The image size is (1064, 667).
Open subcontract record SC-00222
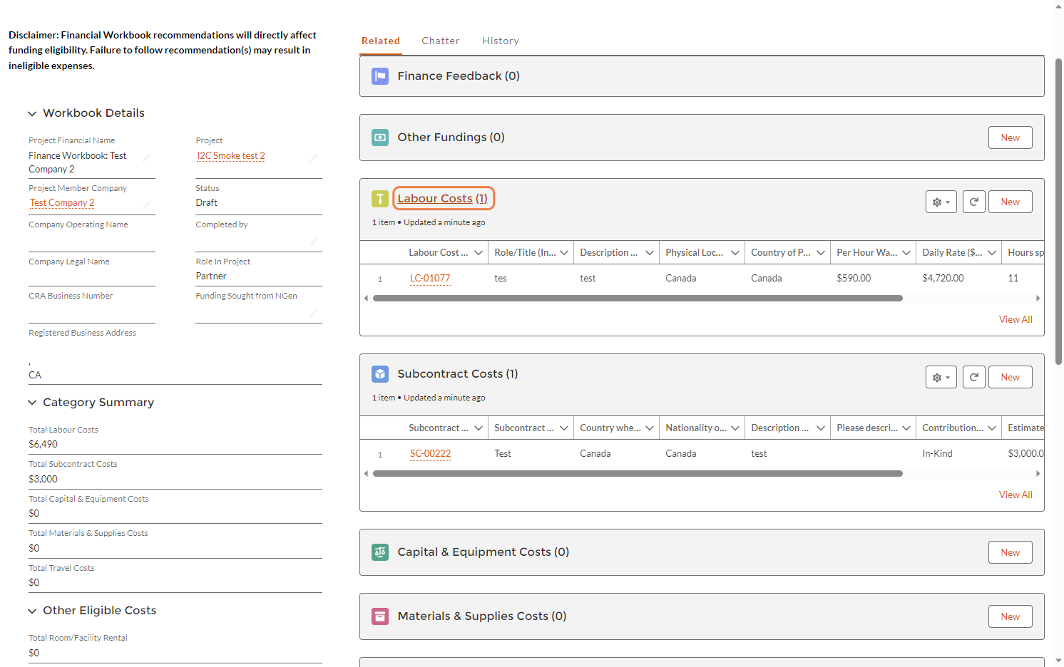coord(430,454)
